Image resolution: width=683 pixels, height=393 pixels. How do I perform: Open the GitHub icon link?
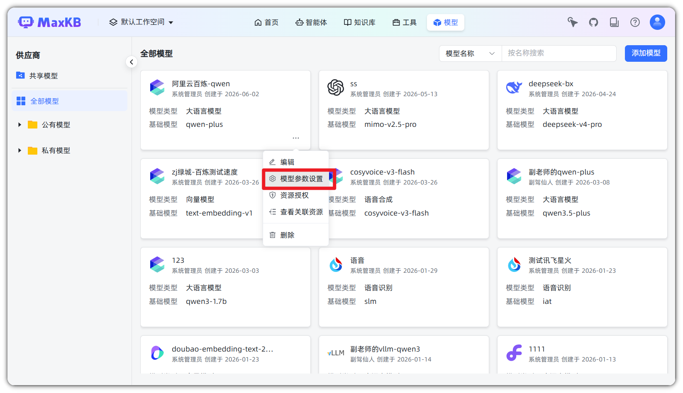pyautogui.click(x=593, y=22)
